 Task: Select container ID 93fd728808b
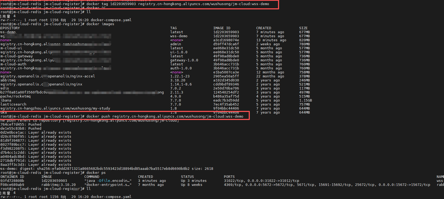coord(12,181)
